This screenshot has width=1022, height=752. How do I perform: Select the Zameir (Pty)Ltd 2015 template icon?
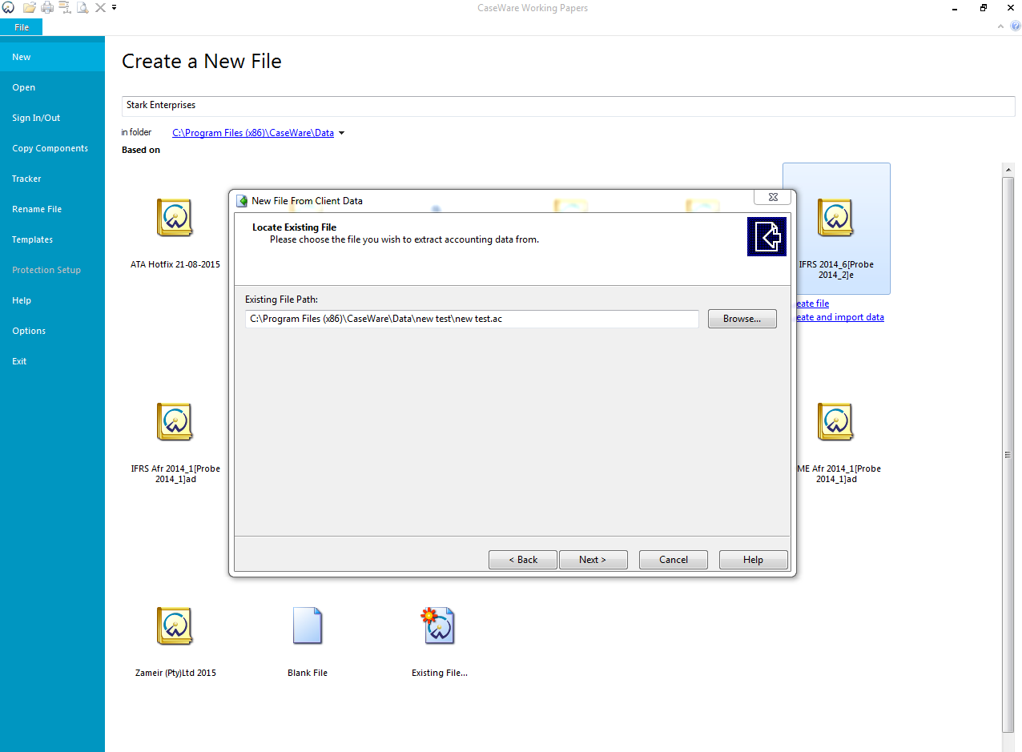174,625
